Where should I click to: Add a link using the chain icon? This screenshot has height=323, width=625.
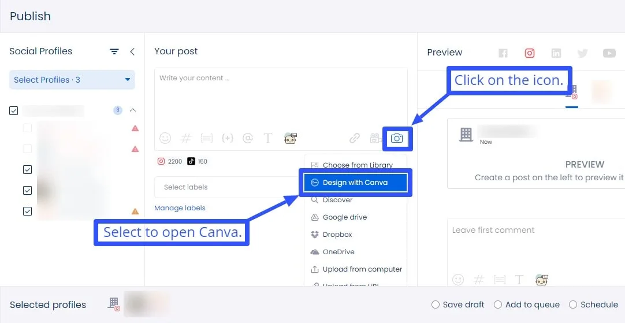[354, 138]
